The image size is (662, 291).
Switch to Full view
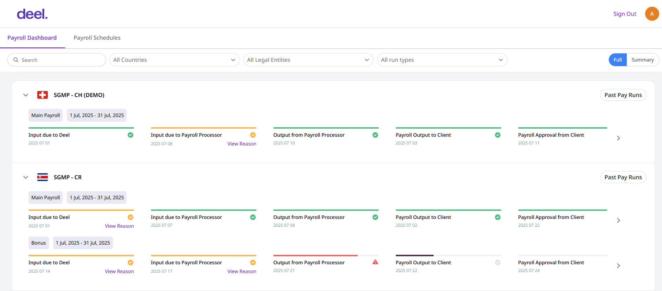[x=618, y=60]
